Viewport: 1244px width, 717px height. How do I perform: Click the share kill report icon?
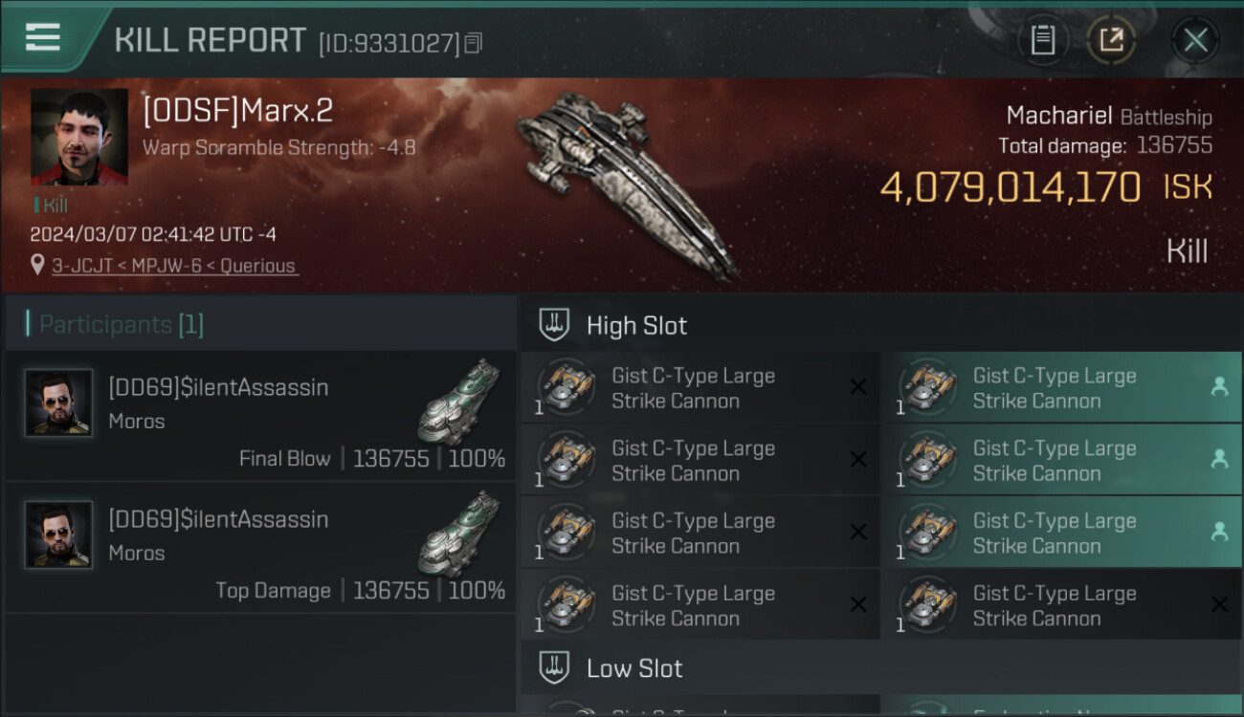point(1111,40)
